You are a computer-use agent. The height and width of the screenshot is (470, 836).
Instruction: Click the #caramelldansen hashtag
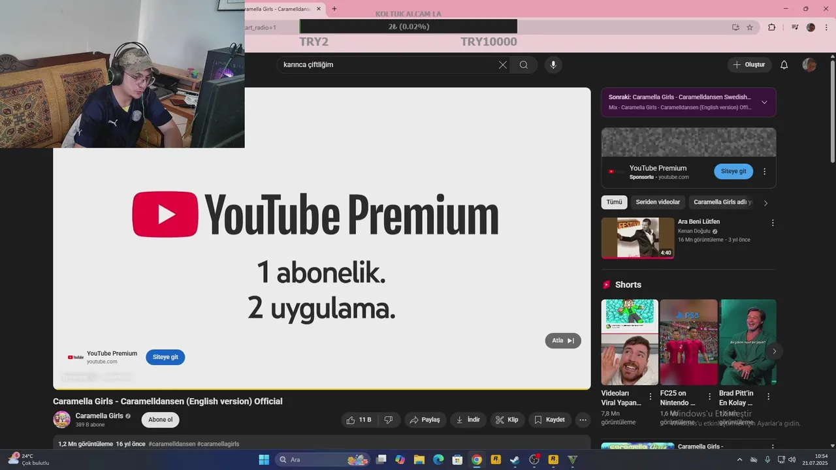pos(172,444)
